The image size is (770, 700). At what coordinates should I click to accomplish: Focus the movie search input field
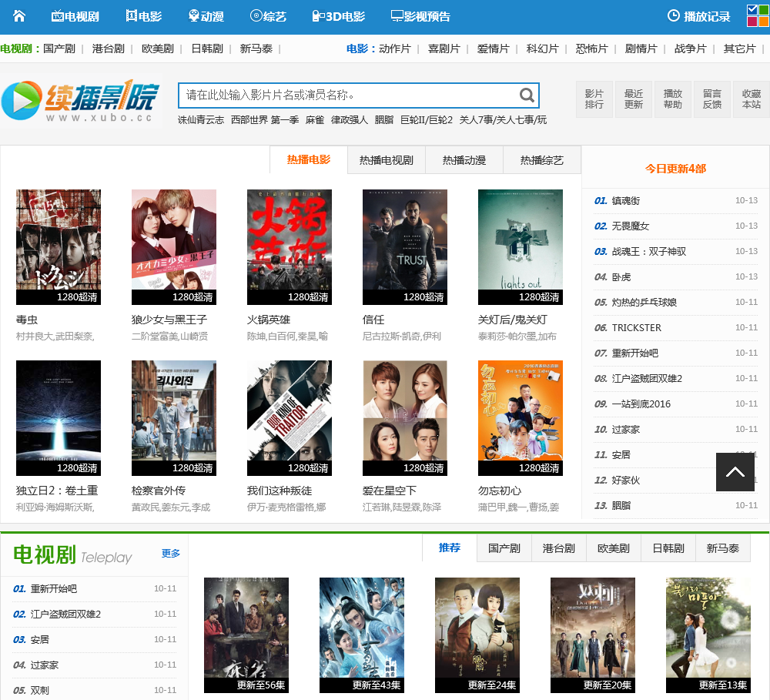pyautogui.click(x=359, y=95)
